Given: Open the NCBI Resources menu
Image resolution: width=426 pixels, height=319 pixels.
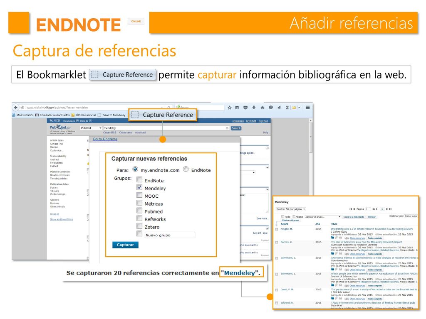Looking at the screenshot, I should click(x=71, y=121).
